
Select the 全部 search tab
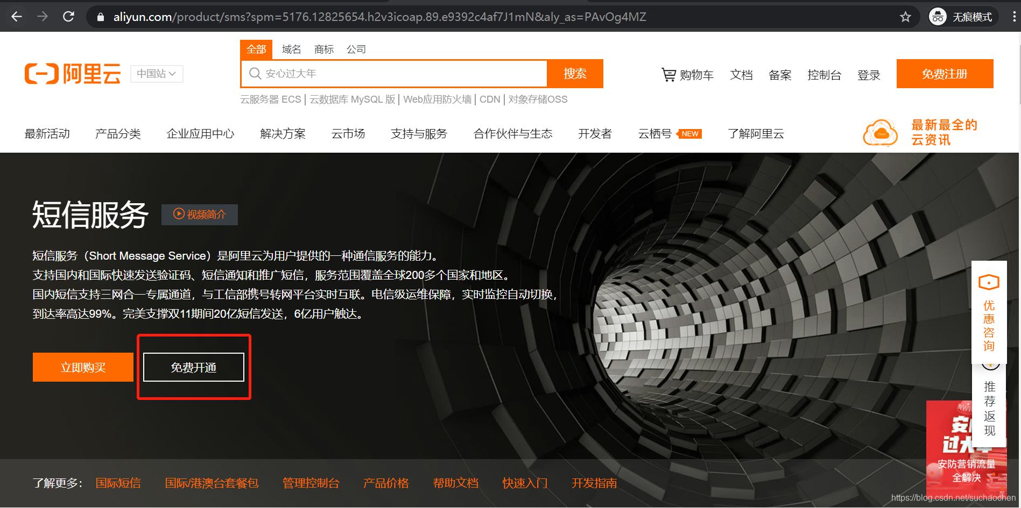(x=256, y=49)
